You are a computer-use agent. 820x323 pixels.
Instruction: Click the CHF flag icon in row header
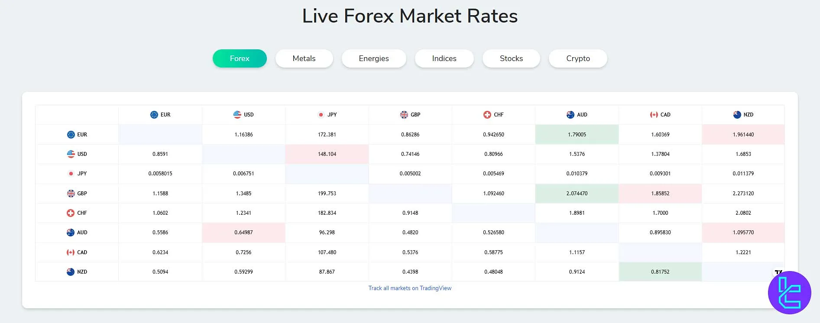pyautogui.click(x=71, y=213)
